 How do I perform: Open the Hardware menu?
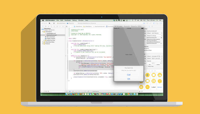[x=67, y=20]
